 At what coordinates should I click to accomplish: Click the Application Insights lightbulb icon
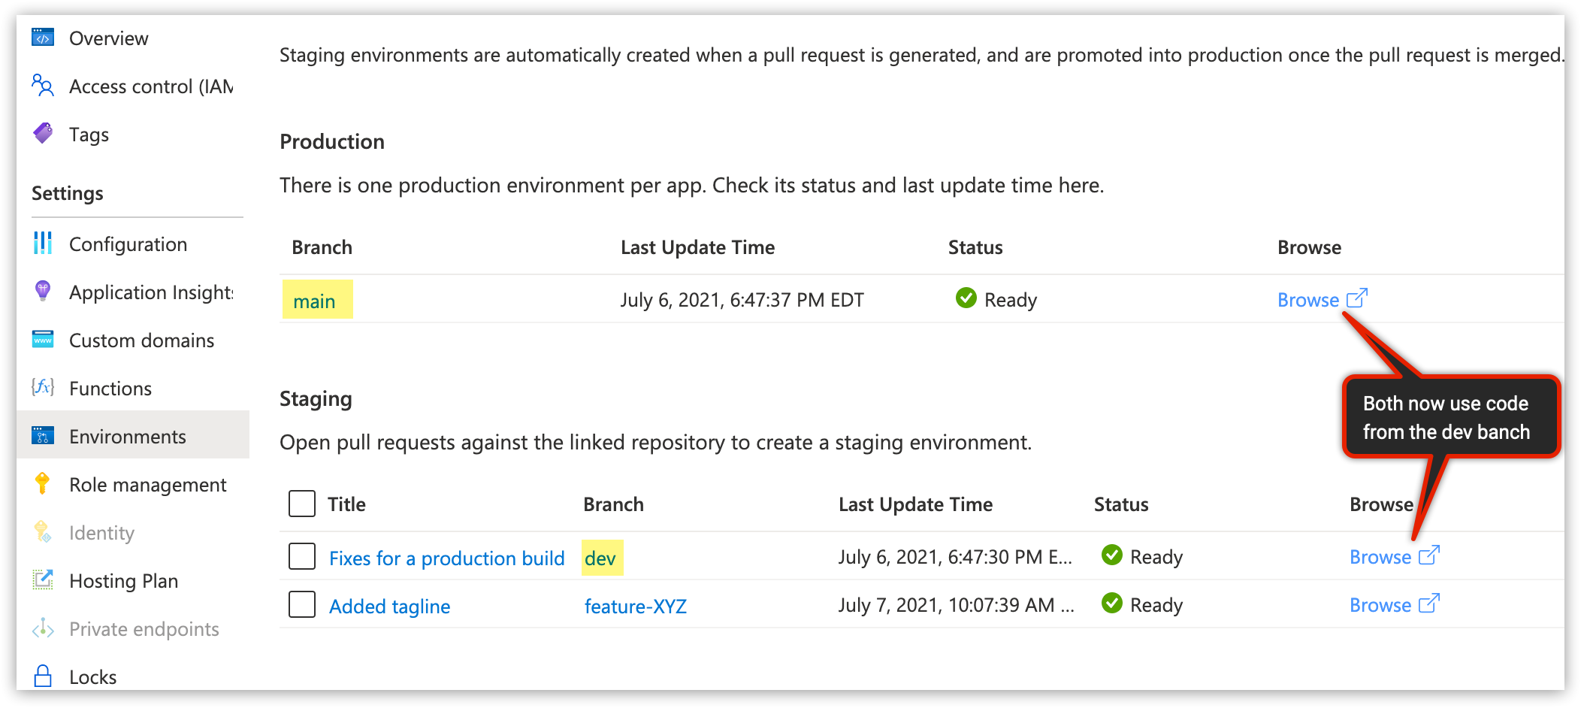tap(43, 292)
